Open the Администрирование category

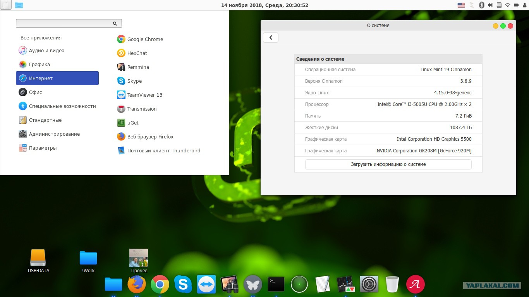[57, 134]
